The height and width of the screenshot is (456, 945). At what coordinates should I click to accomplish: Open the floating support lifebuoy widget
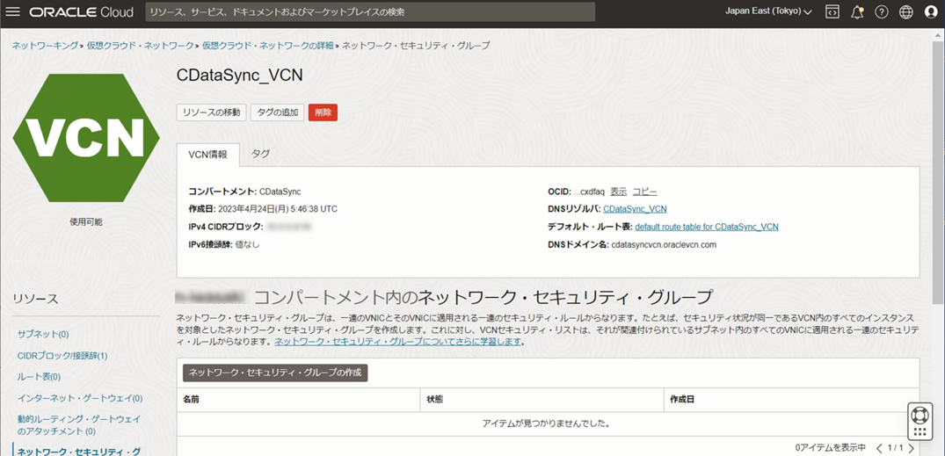click(920, 421)
